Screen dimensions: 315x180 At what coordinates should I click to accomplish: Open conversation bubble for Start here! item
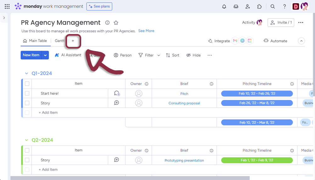point(117,93)
